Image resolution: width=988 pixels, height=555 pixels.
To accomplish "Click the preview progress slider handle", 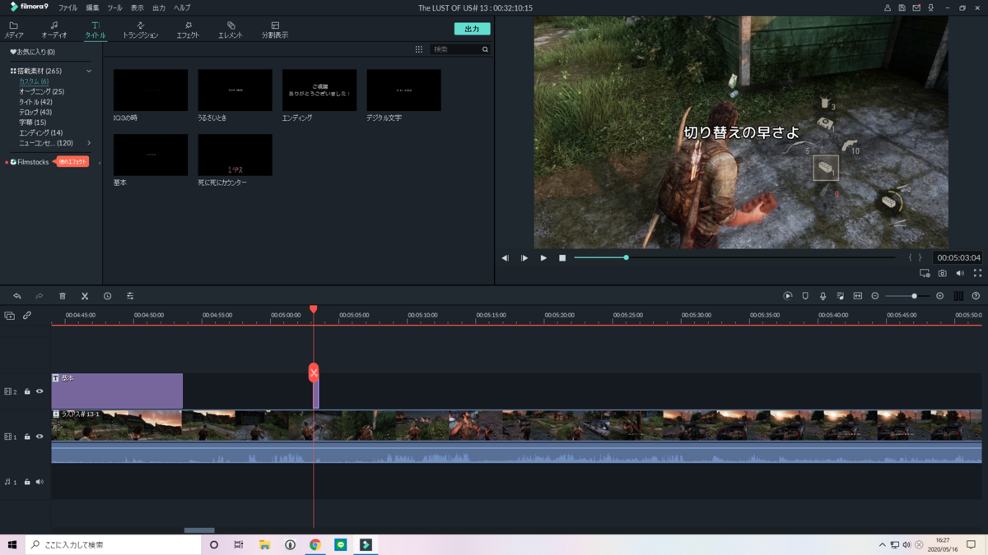I will (x=627, y=257).
